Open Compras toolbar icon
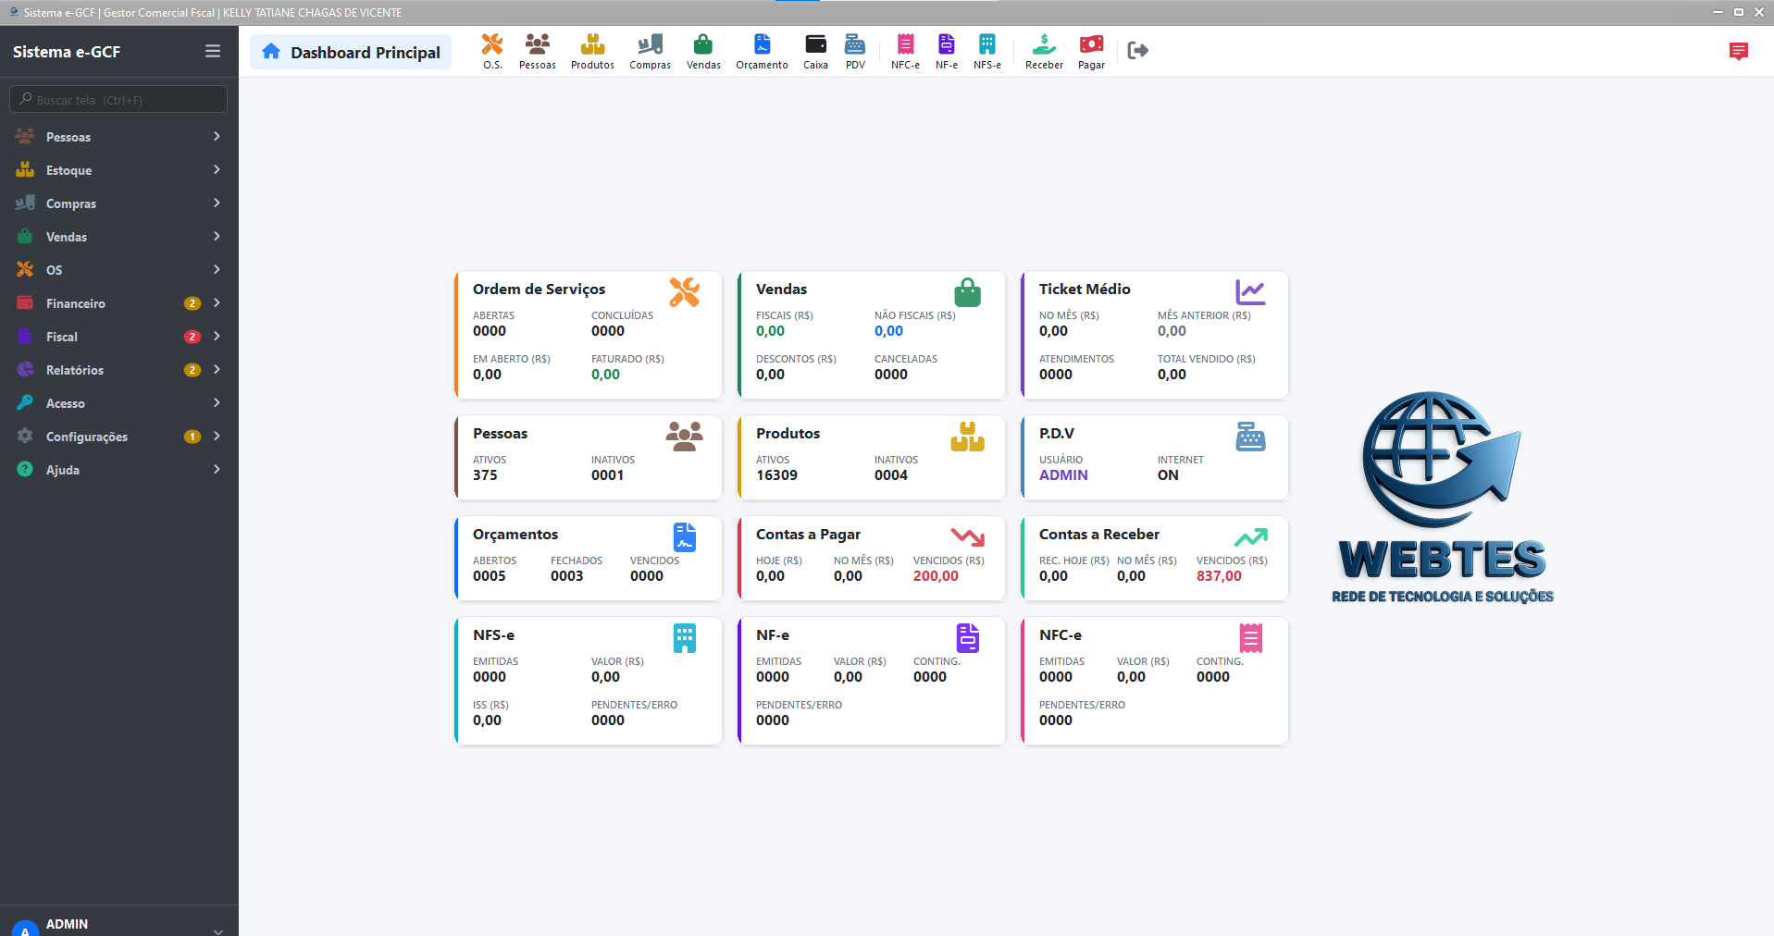The image size is (1774, 936). tap(651, 52)
